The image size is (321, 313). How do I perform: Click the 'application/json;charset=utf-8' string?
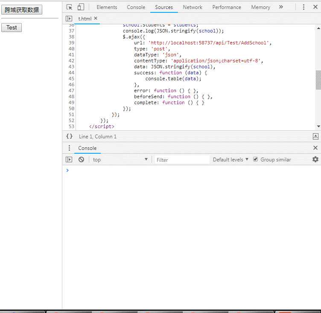pos(216,61)
